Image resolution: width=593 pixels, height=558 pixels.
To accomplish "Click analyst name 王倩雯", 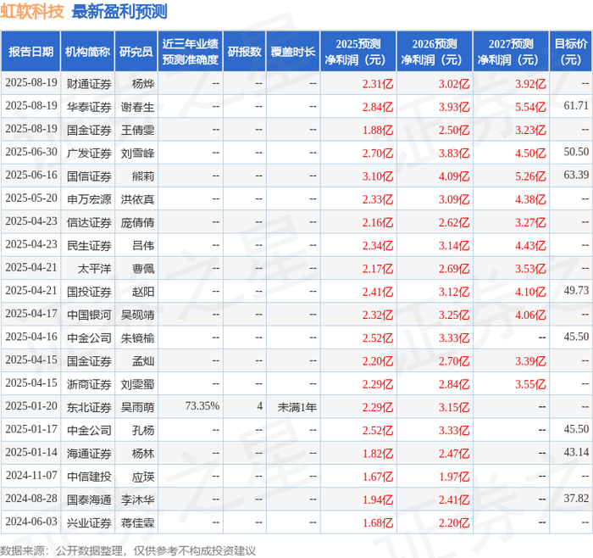I will (x=137, y=130).
